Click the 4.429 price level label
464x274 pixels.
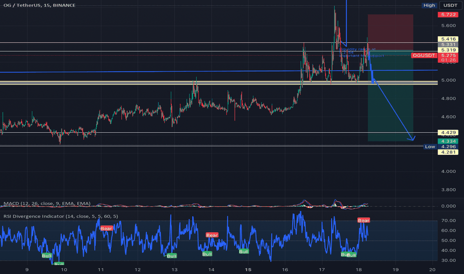click(x=448, y=133)
